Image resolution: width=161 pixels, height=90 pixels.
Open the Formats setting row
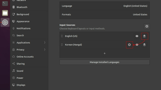tap(105, 14)
